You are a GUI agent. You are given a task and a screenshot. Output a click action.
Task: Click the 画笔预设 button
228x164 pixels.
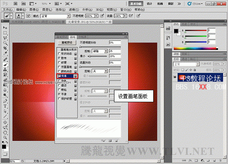(x=67, y=42)
